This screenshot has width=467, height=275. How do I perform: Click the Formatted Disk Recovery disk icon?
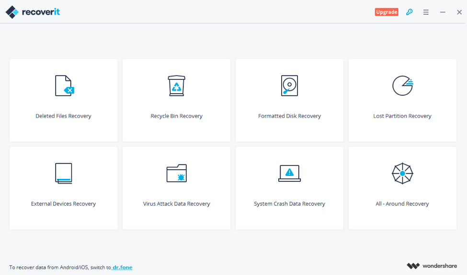(289, 86)
